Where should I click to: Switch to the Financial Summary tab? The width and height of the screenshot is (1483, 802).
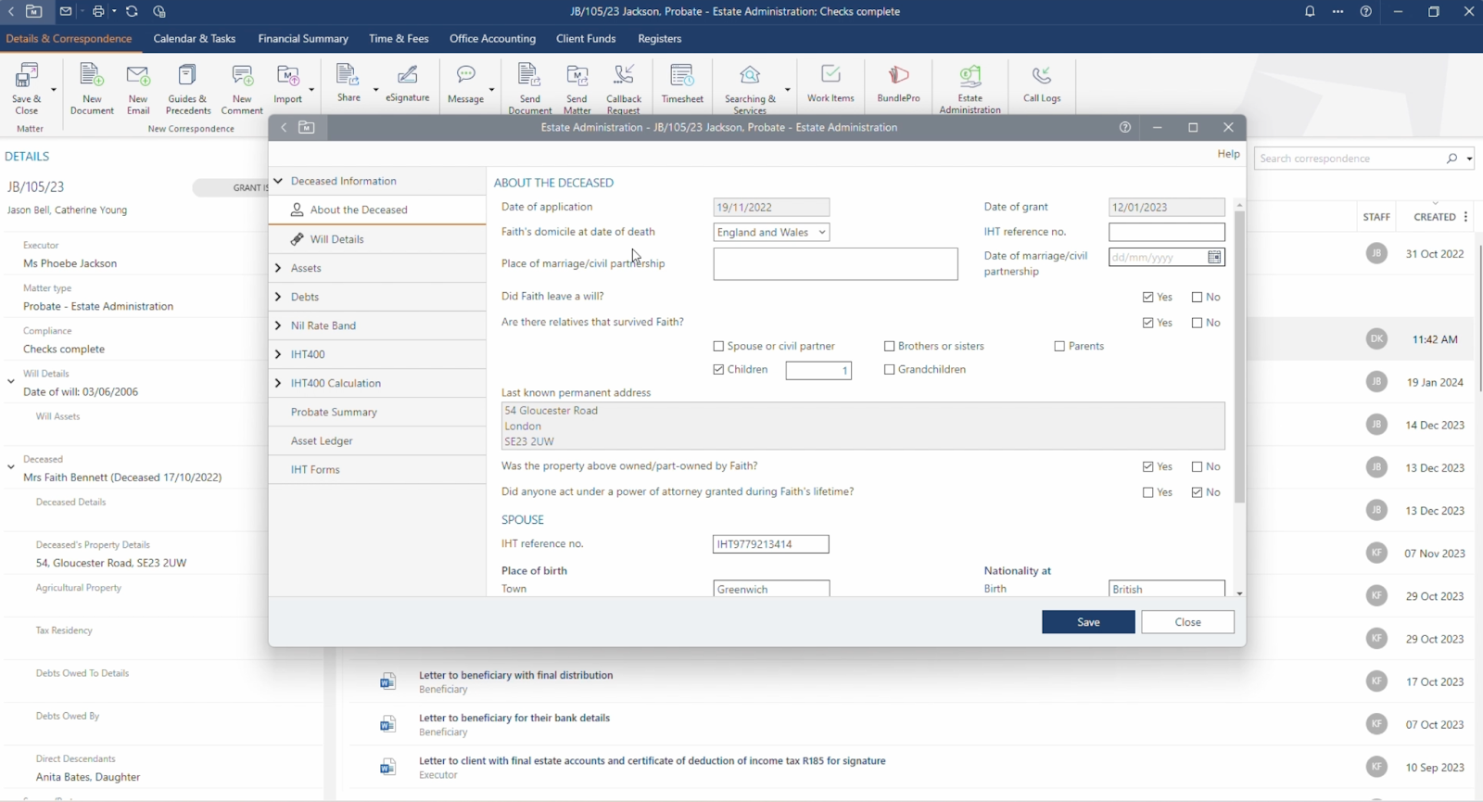[x=303, y=38]
